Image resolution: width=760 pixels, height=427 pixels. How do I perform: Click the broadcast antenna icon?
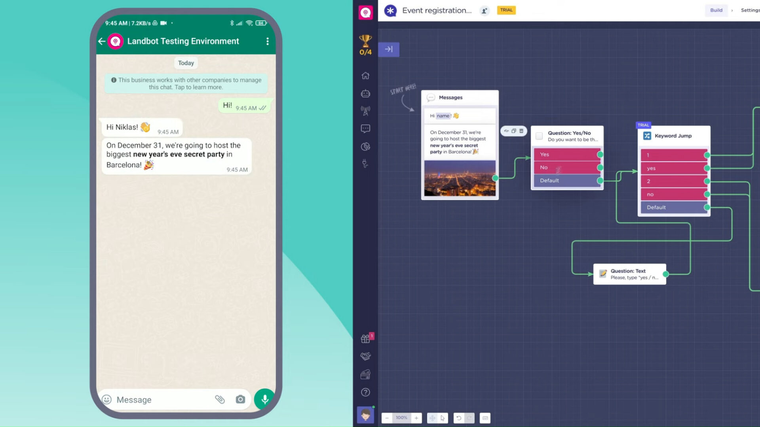point(365,111)
